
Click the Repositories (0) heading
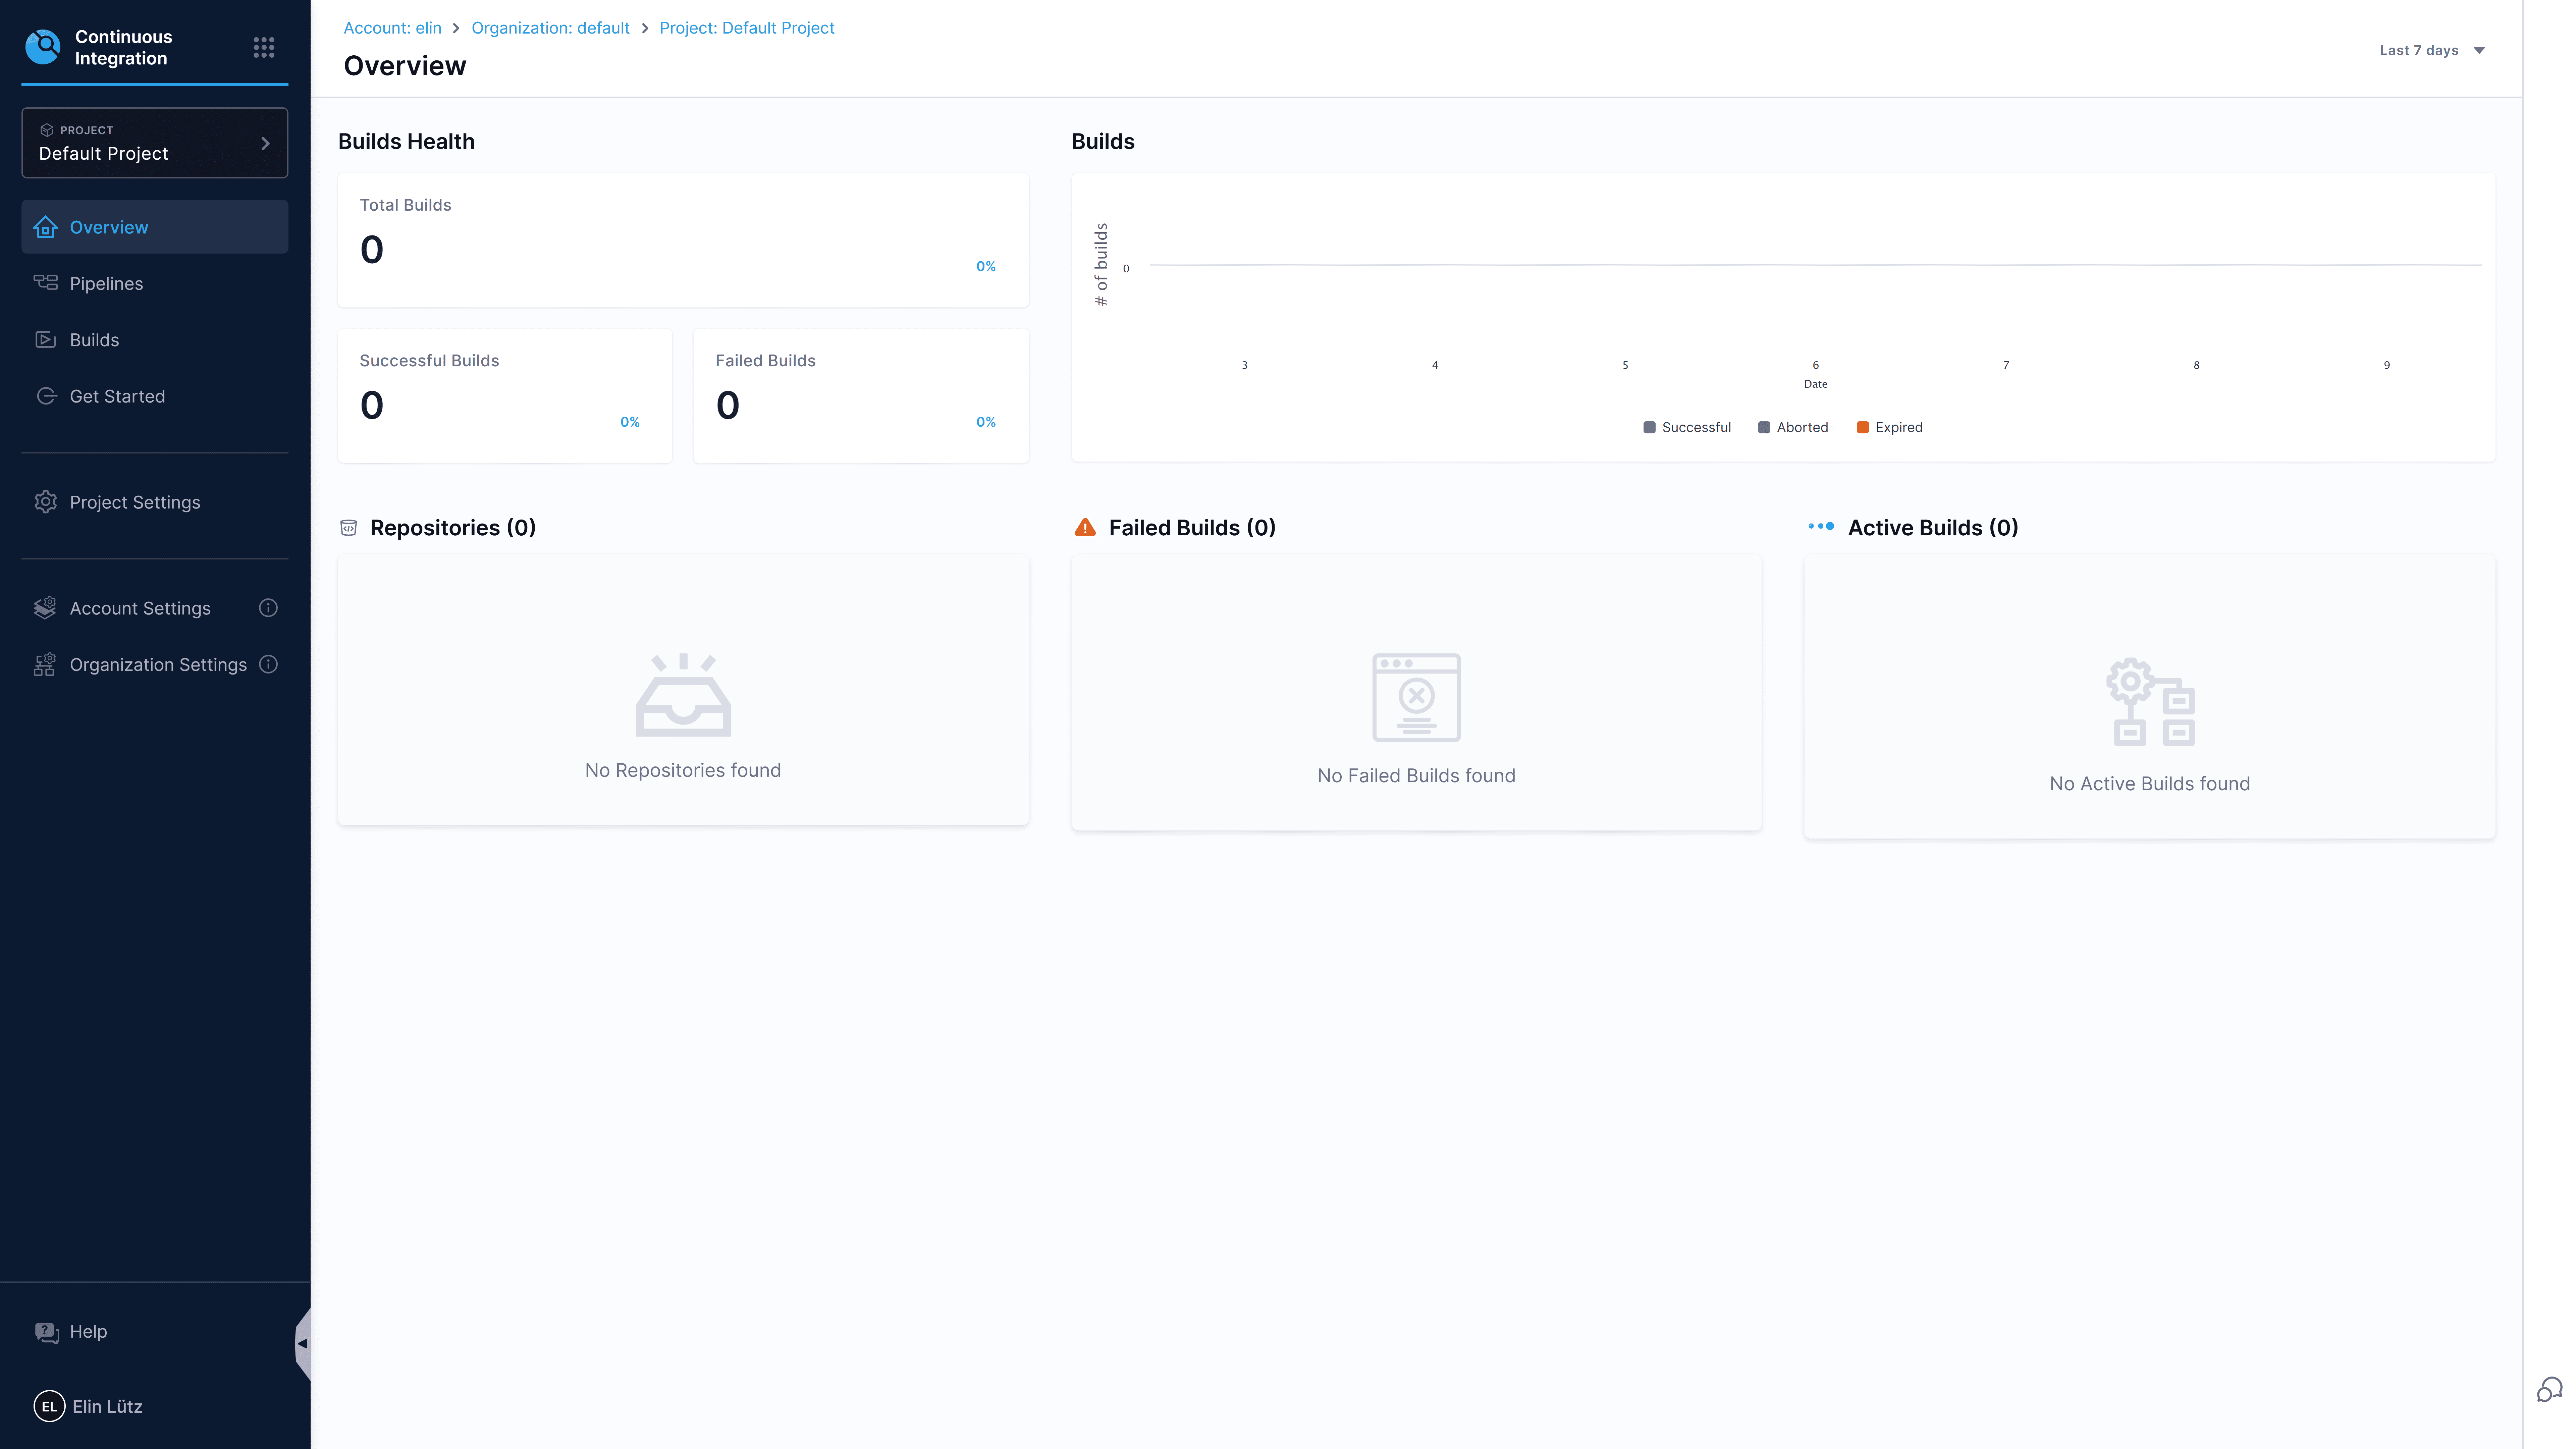pyautogui.click(x=453, y=528)
